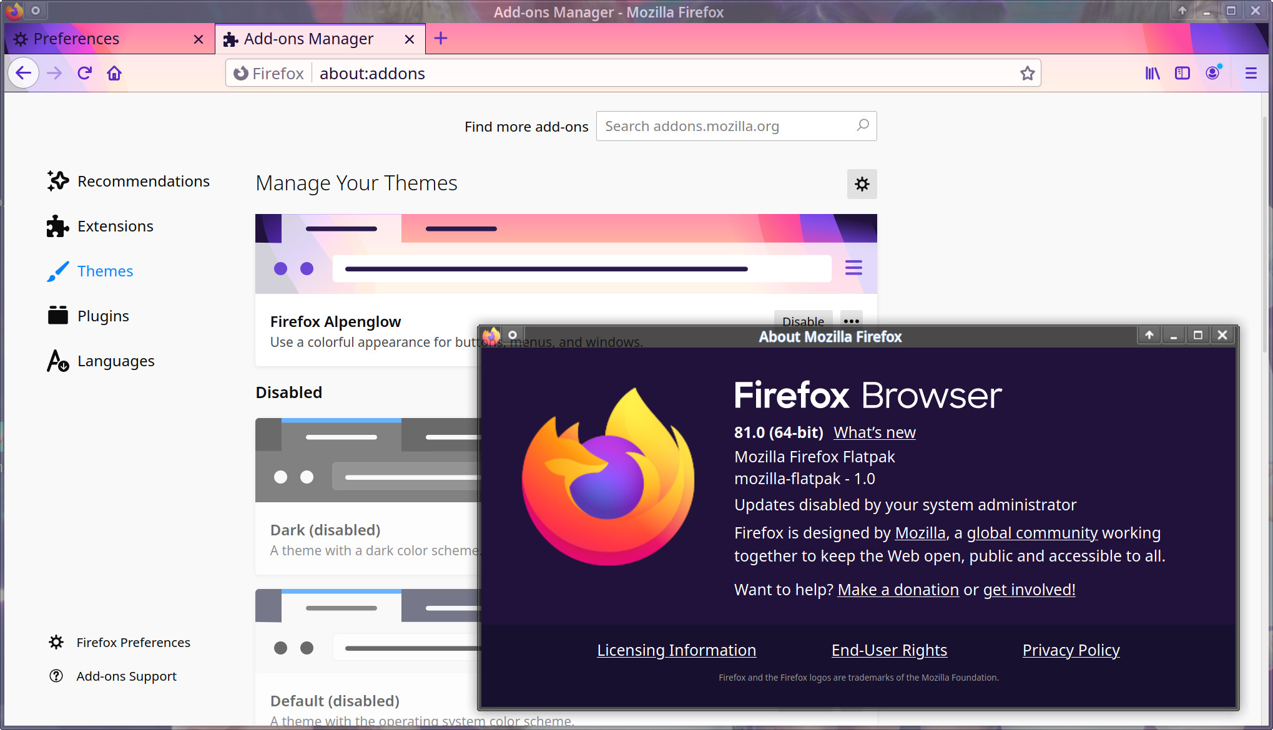Viewport: 1273px width, 730px height.
Task: Open the Library toolbar icon
Action: click(x=1152, y=74)
